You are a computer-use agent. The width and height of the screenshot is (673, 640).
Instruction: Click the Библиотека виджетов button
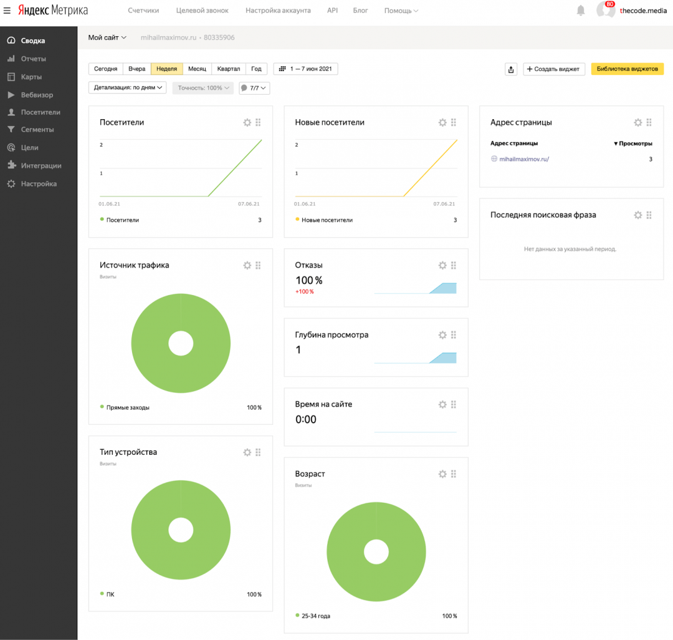[x=627, y=69]
